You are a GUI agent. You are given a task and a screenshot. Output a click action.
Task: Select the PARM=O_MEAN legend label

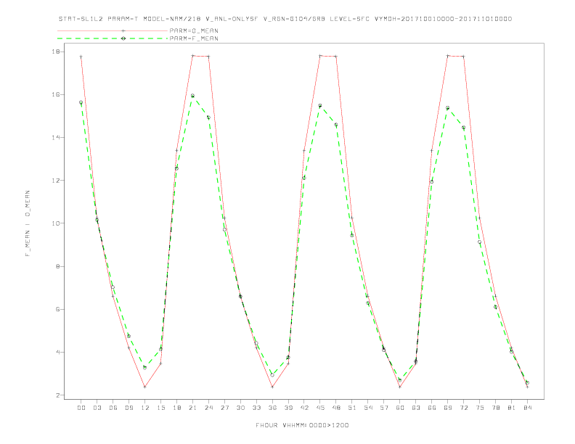(194, 30)
